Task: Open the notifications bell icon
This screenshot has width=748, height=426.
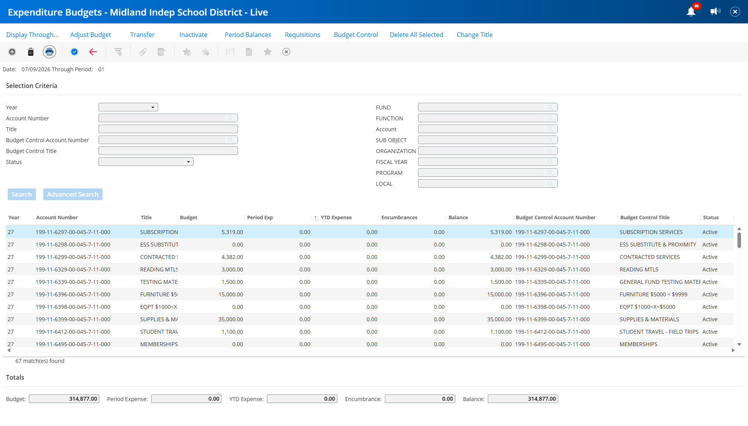Action: tap(691, 12)
